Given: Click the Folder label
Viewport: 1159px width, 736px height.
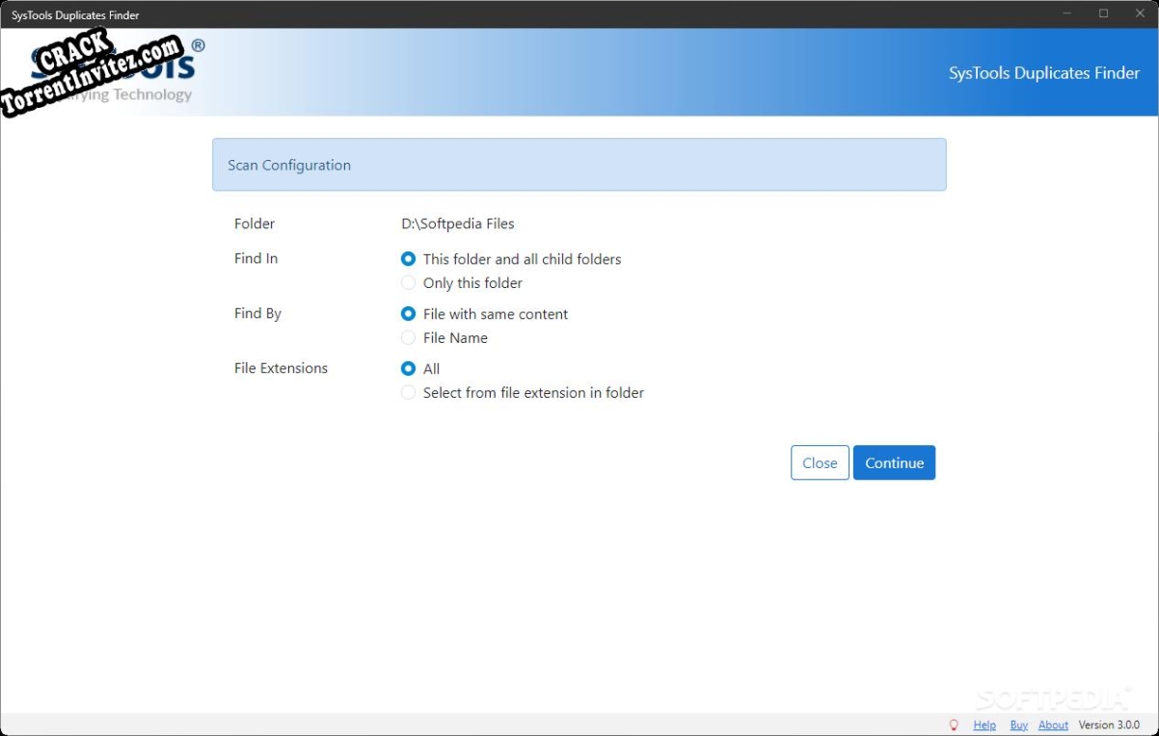Looking at the screenshot, I should click(x=254, y=223).
